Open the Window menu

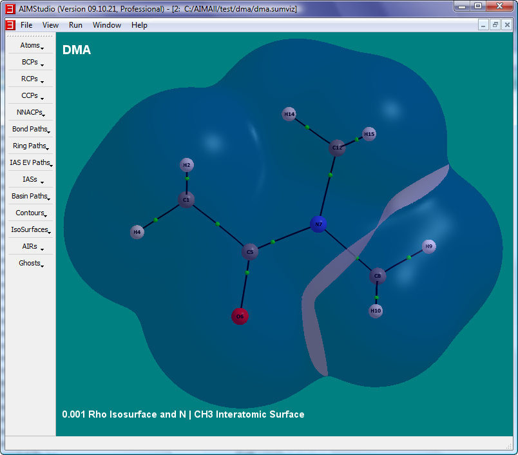106,25
